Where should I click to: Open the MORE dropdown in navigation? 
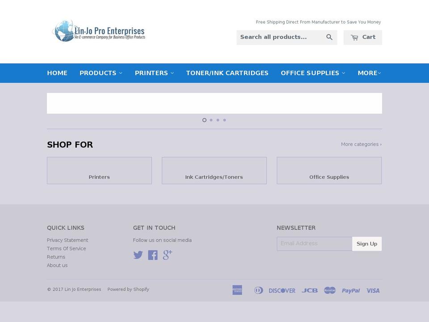(x=369, y=73)
